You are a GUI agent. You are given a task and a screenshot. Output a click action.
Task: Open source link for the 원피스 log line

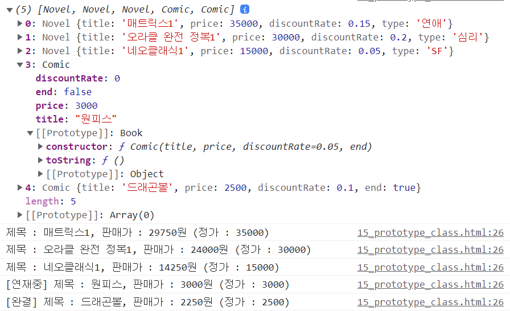click(x=430, y=285)
